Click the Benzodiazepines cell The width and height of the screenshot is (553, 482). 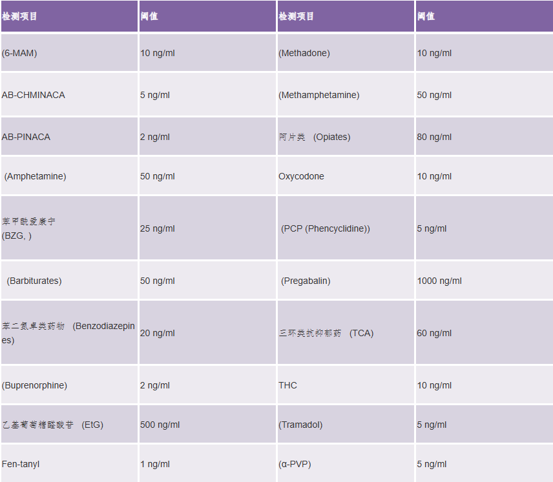tap(68, 333)
